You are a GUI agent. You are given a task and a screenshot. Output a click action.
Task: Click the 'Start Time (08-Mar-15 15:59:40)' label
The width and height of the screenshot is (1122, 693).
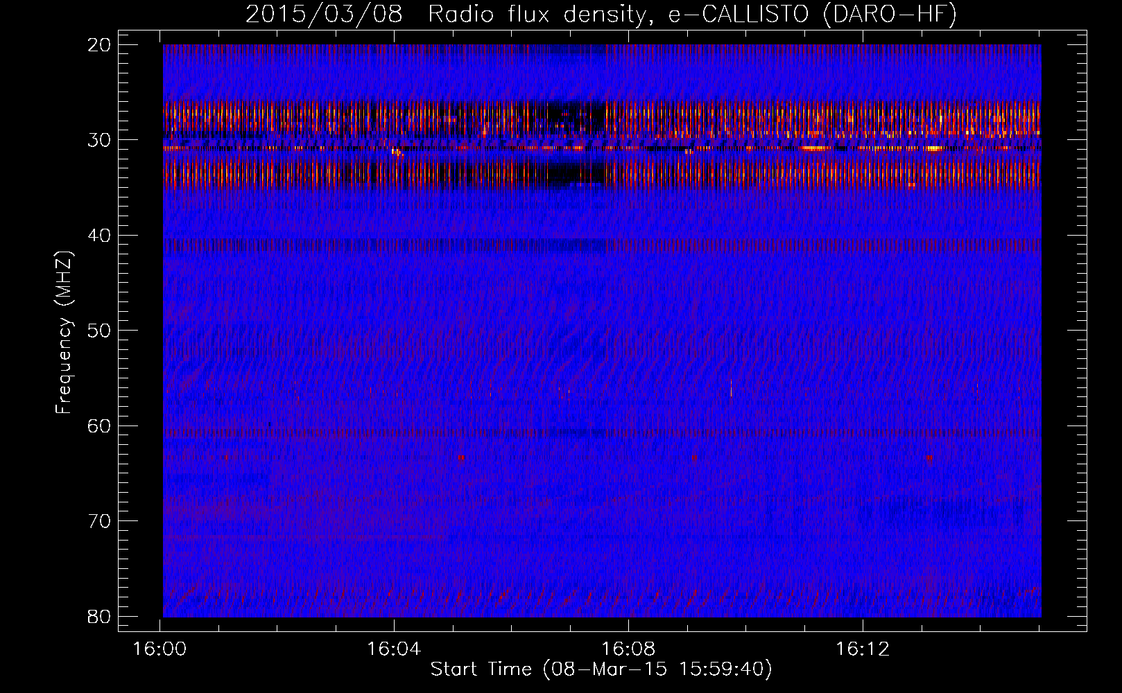coord(601,669)
